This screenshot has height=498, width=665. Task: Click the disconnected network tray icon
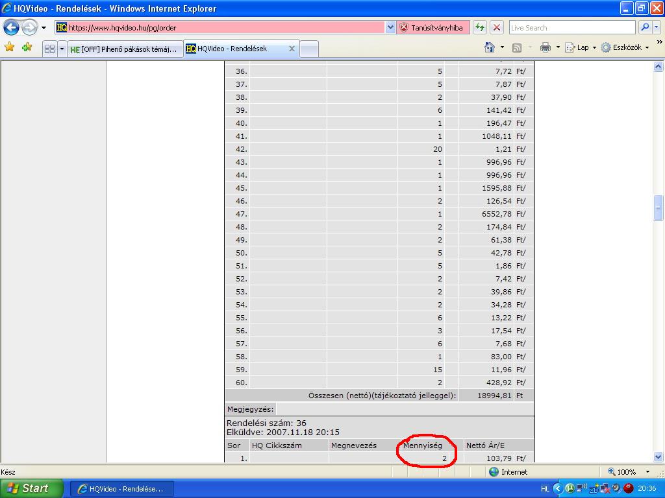(x=605, y=489)
